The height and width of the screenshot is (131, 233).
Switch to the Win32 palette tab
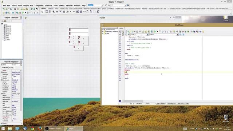pos(56,9)
